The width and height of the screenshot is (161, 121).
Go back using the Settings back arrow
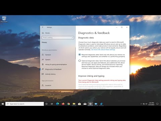[43, 27]
